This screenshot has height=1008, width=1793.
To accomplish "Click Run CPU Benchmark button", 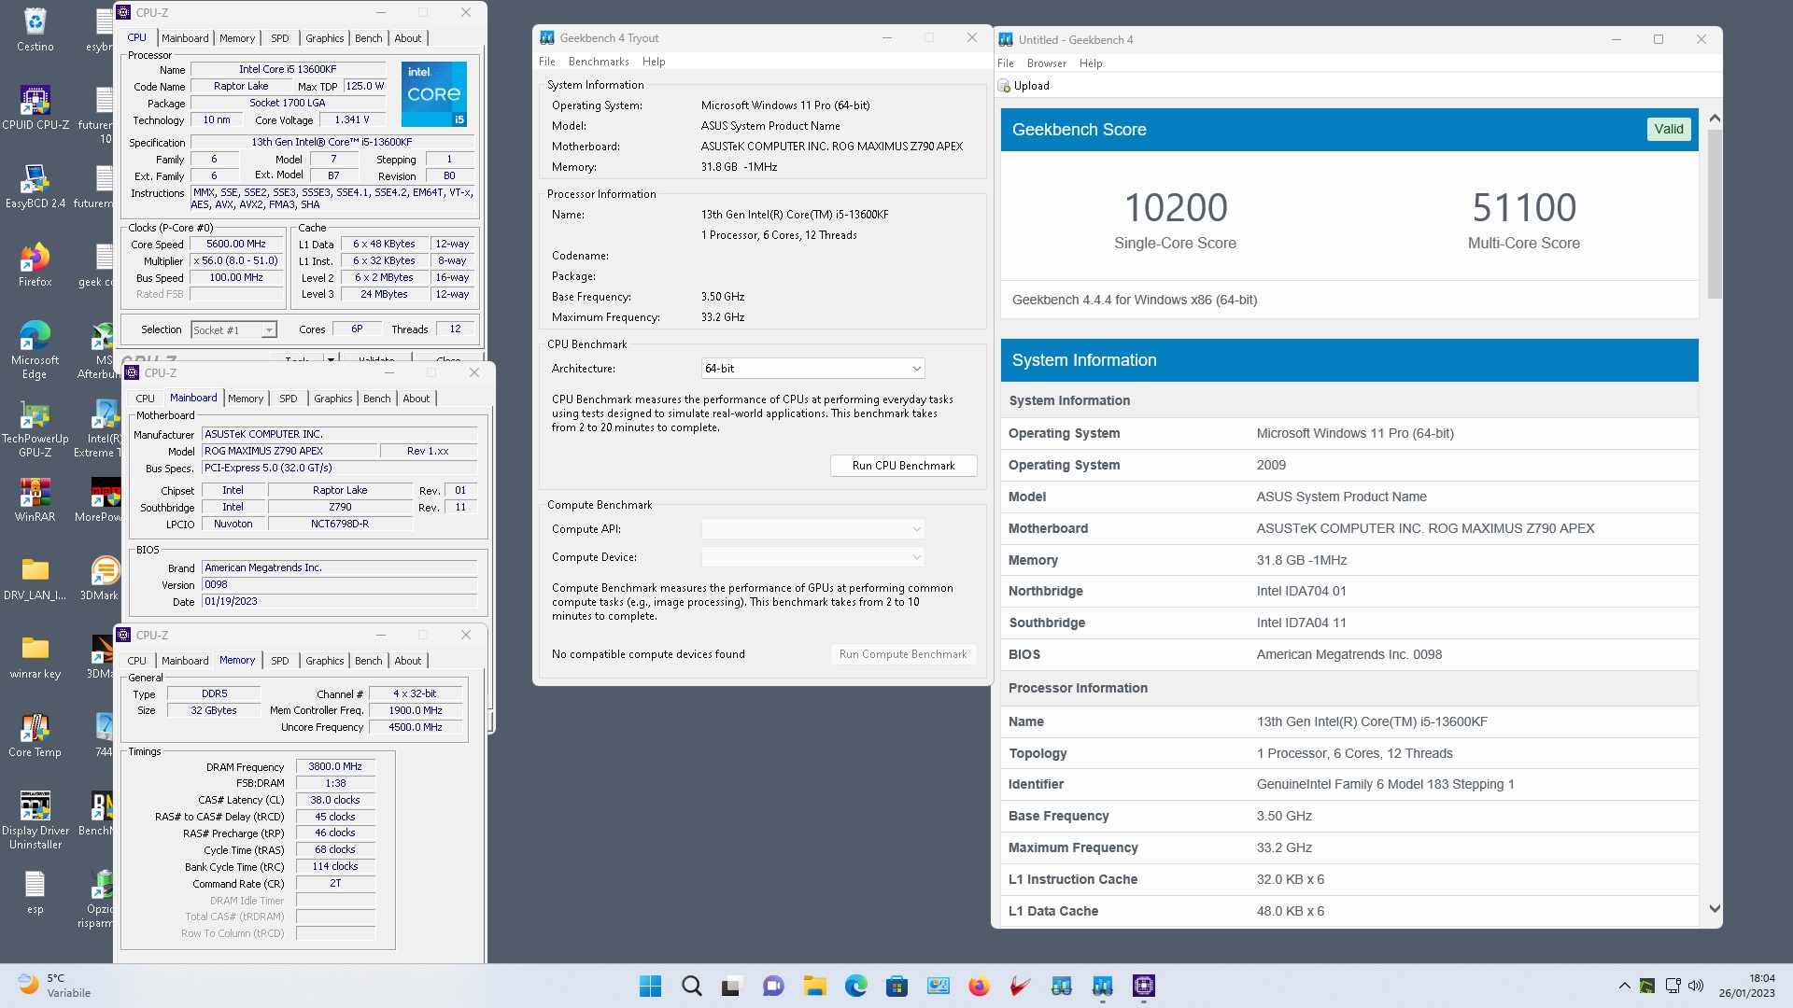I will (x=903, y=466).
